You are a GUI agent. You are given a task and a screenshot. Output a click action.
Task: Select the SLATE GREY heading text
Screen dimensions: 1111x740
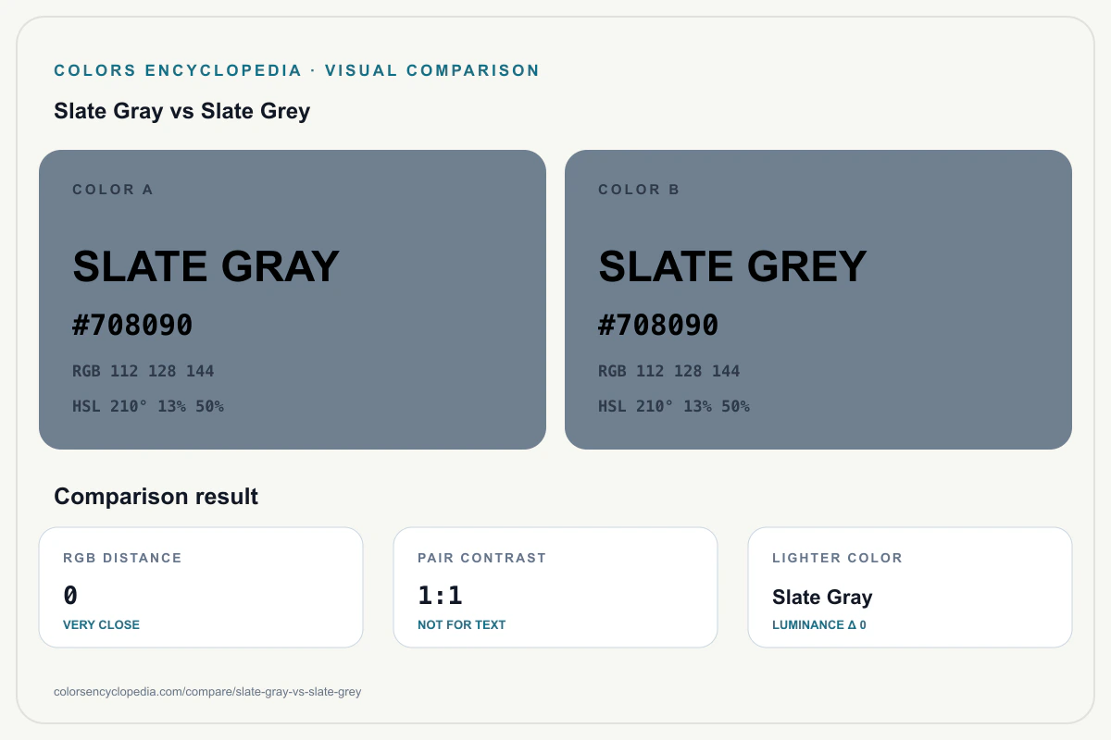click(732, 266)
